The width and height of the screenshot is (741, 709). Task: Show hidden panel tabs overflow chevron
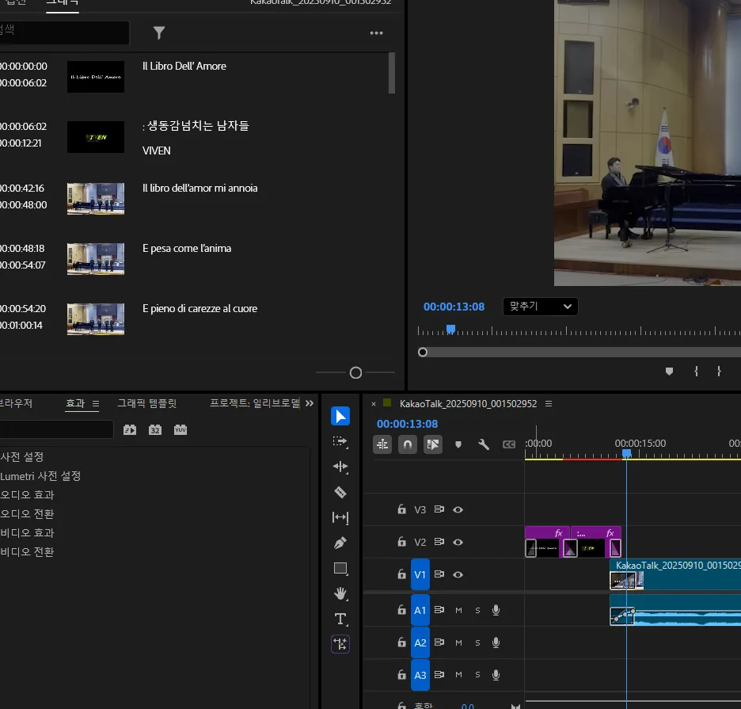[310, 403]
